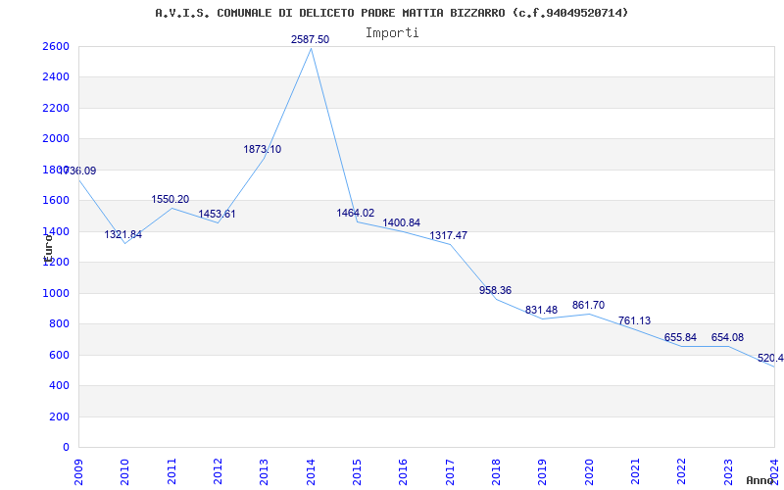Select the 1873.10 data point label
This screenshot has height=490, width=784.
pos(262,149)
